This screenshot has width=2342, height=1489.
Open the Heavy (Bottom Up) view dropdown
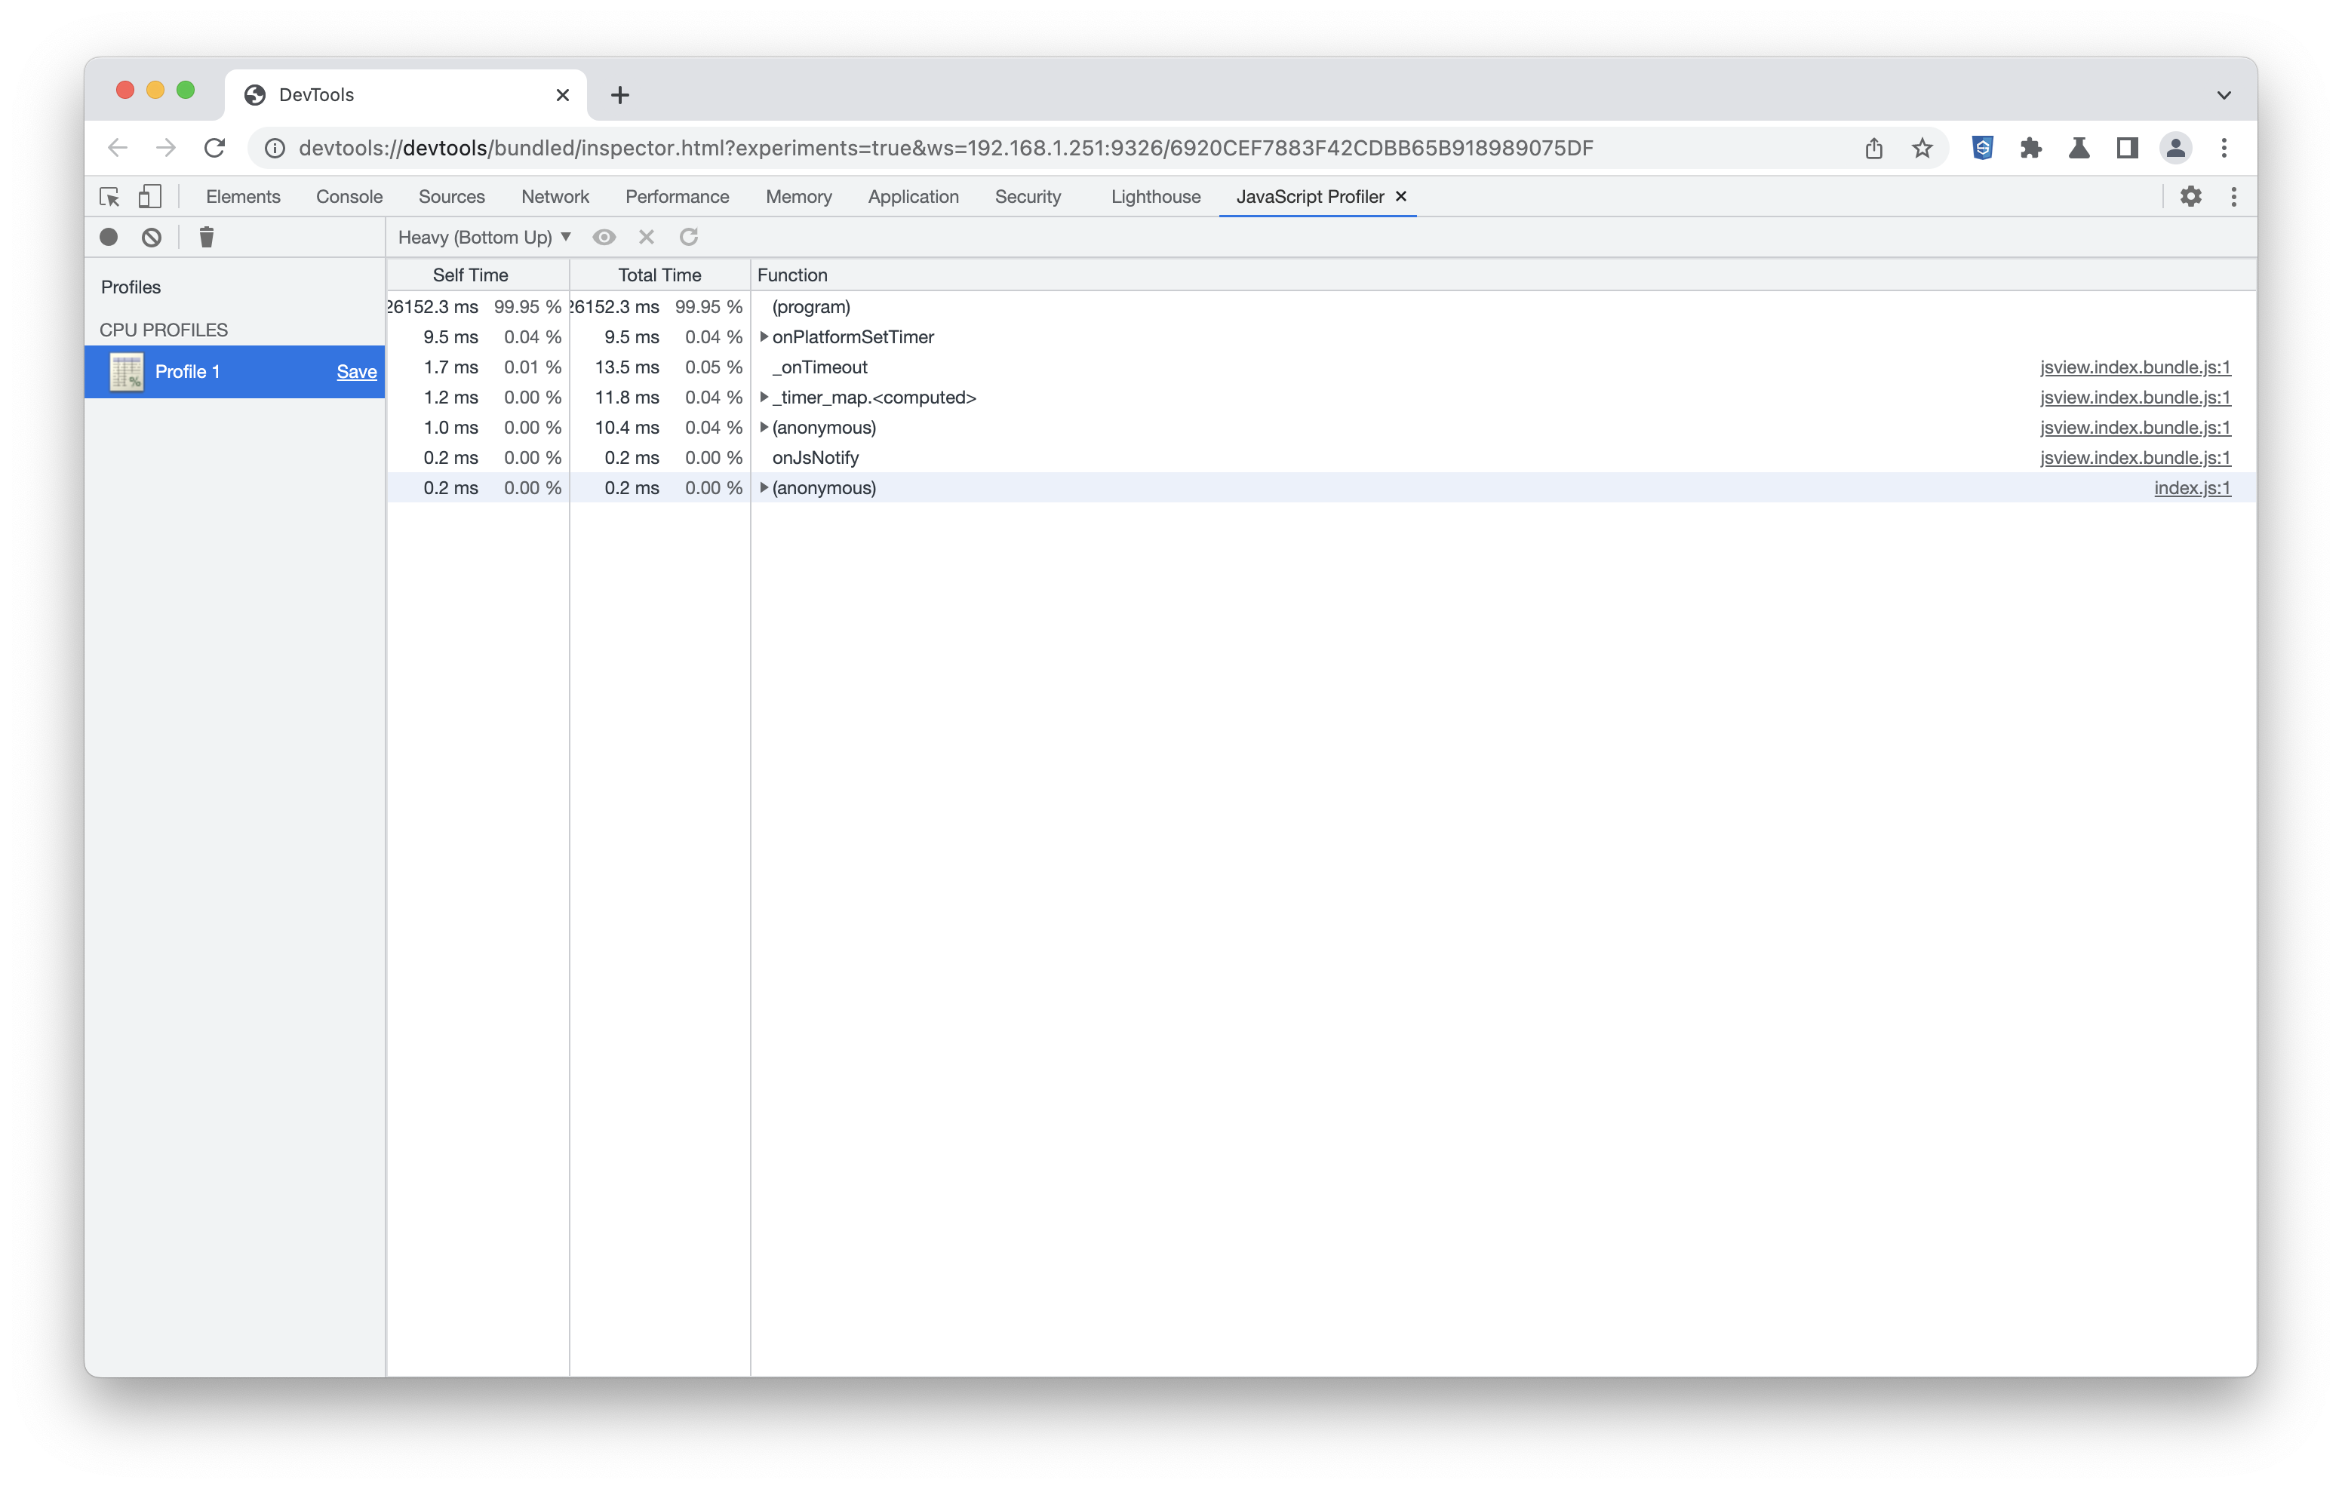click(484, 238)
